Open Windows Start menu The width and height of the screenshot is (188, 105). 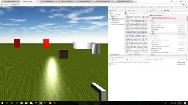2,103
